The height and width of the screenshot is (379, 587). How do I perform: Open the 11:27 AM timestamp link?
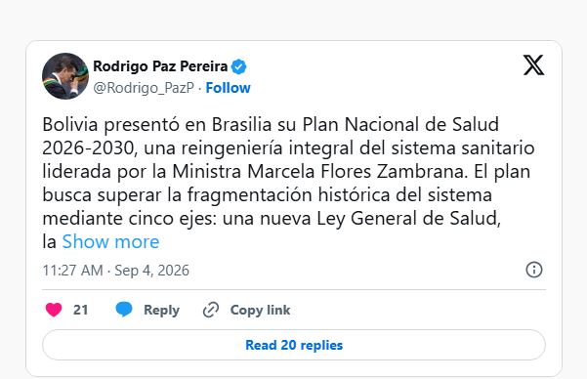point(72,271)
